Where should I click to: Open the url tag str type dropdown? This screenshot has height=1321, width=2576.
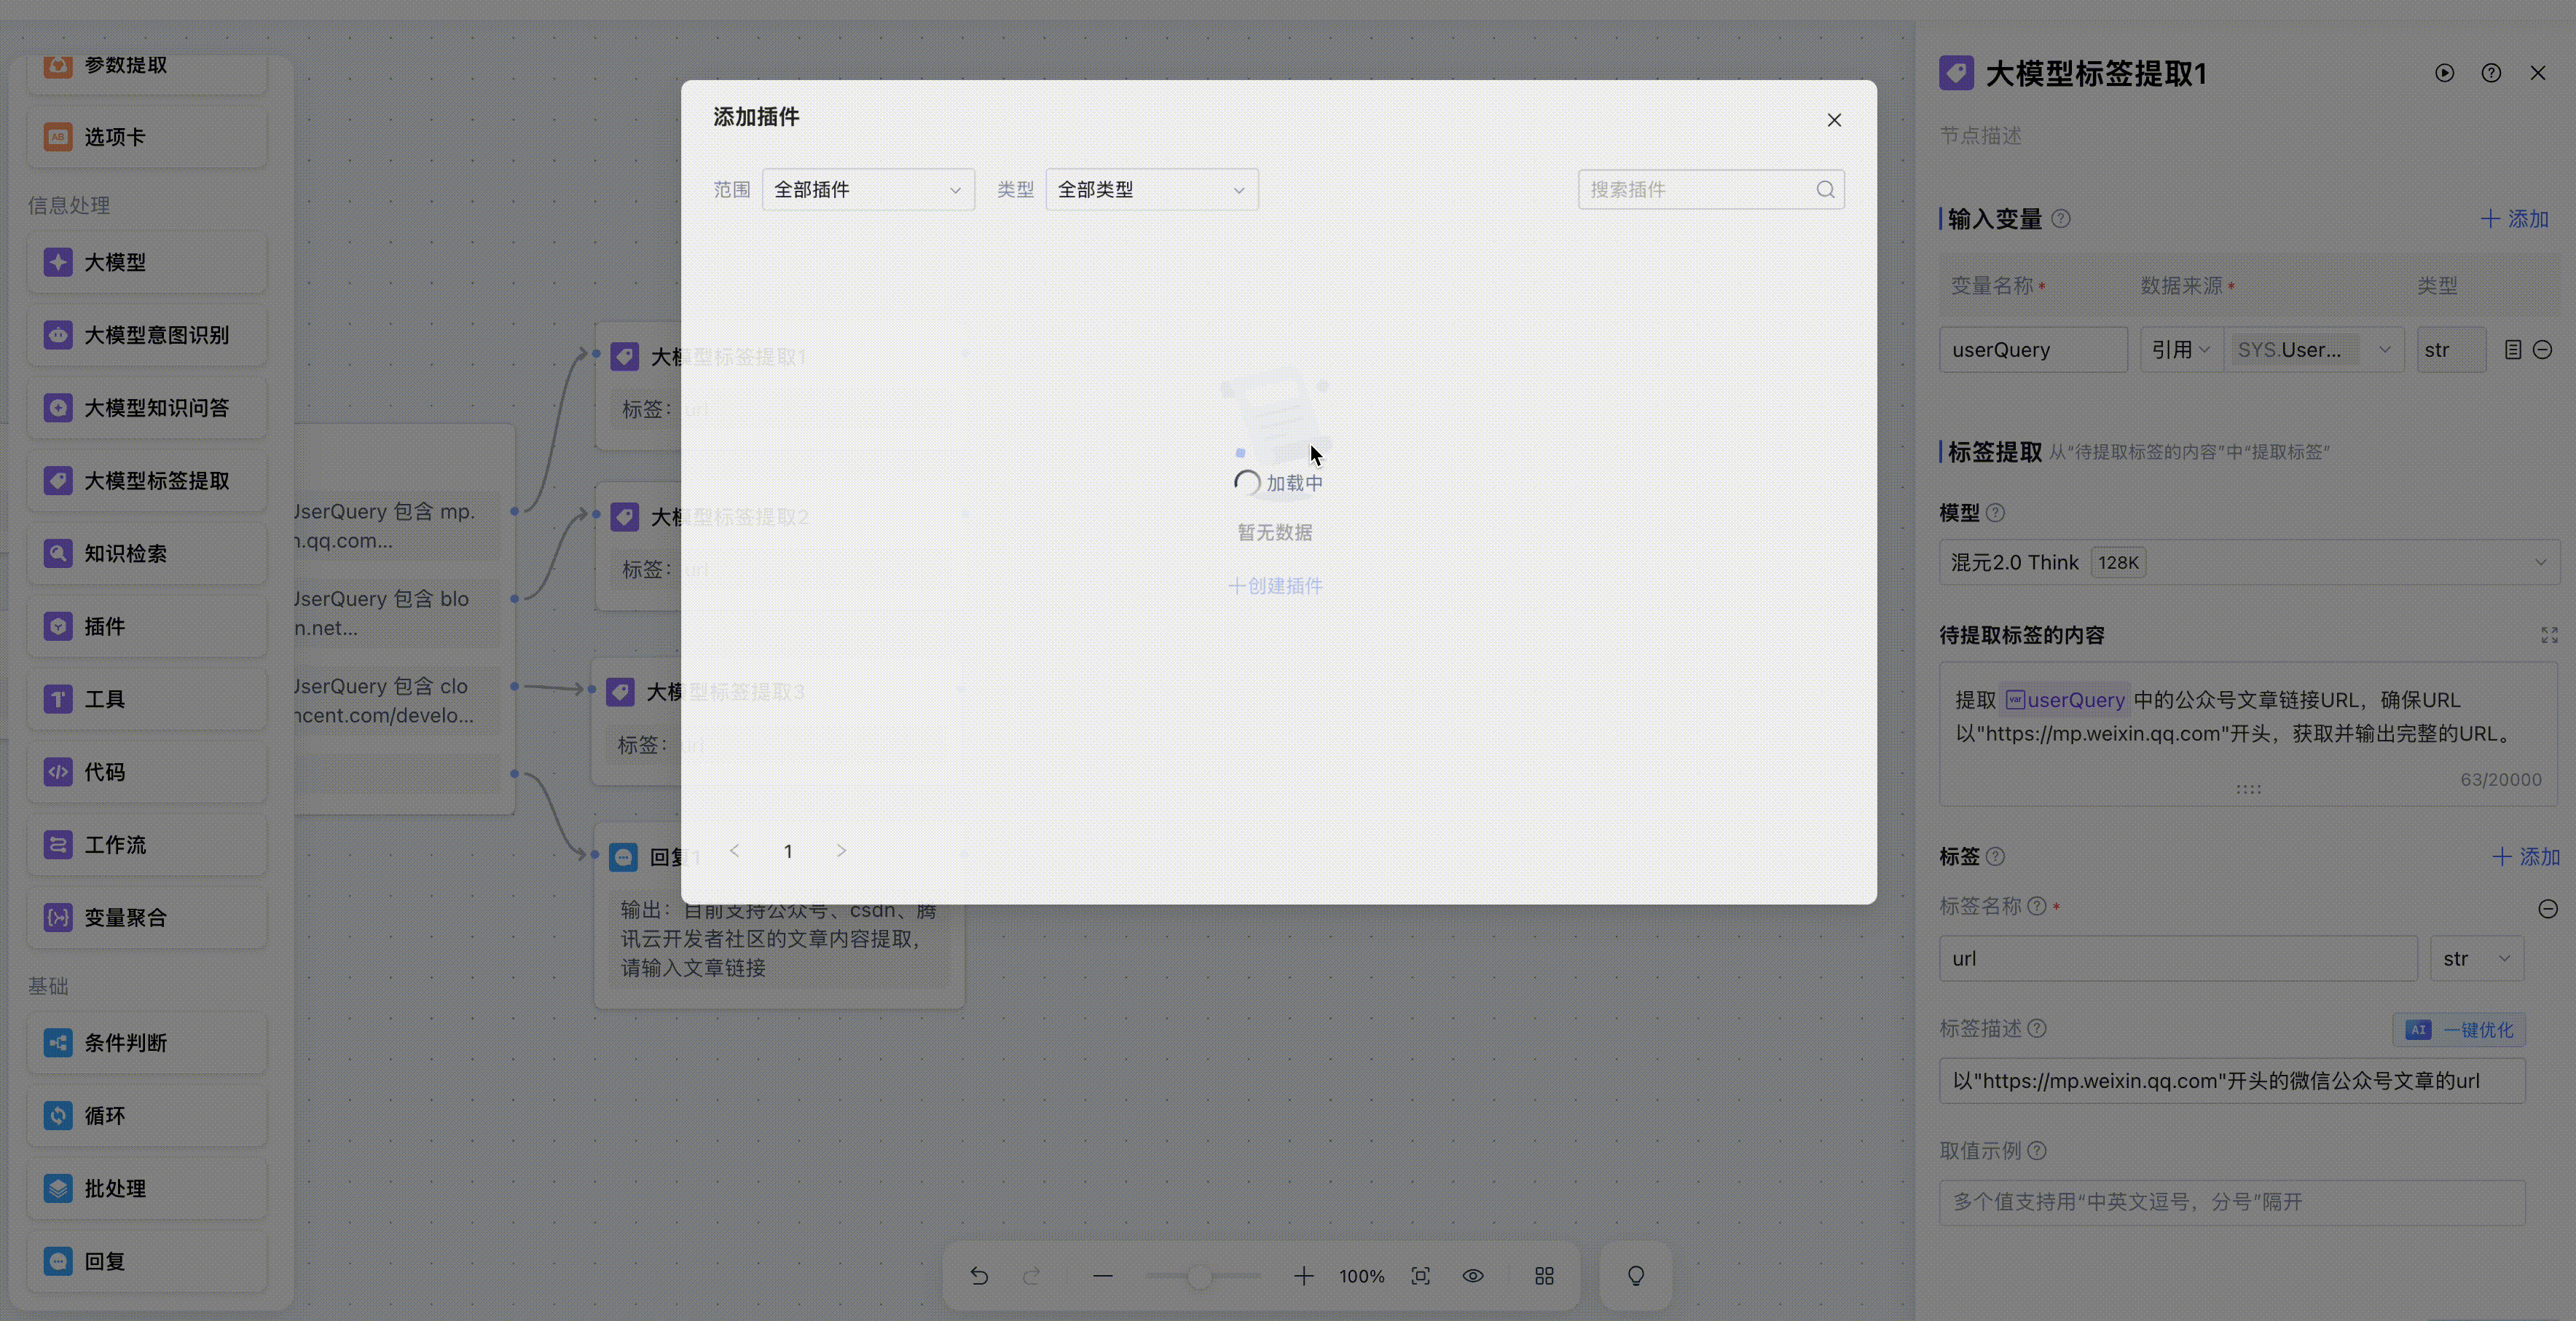point(2476,958)
